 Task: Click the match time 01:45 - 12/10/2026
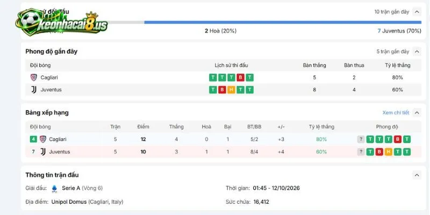[276, 188]
